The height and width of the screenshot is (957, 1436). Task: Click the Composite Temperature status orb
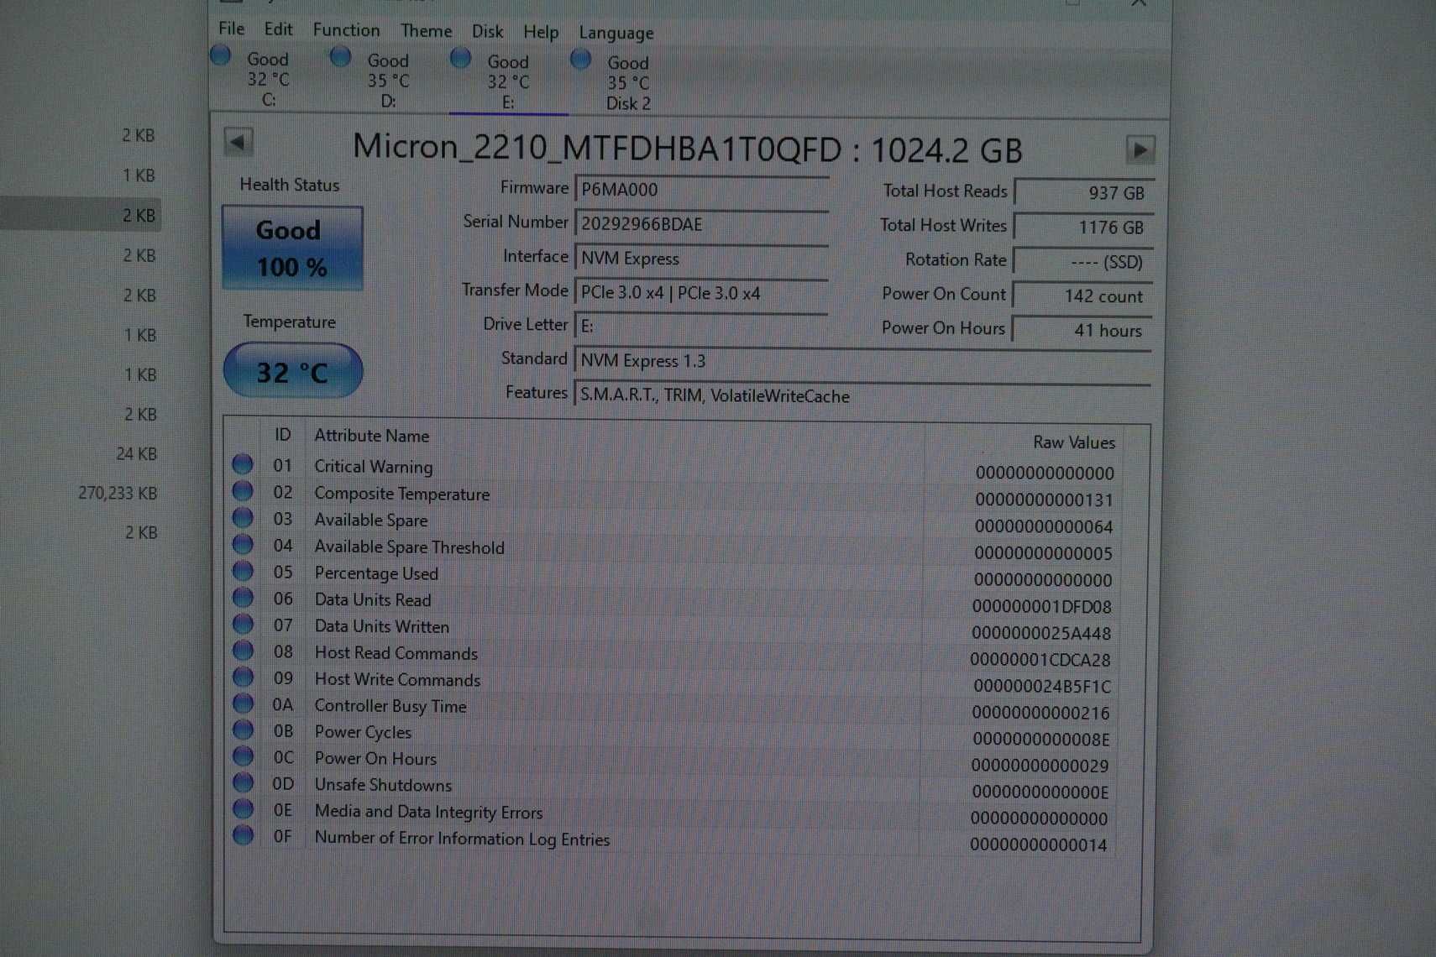coord(243,490)
